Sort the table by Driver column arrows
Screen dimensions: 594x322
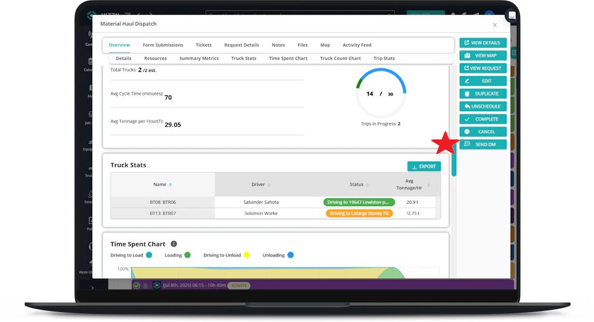269,184
